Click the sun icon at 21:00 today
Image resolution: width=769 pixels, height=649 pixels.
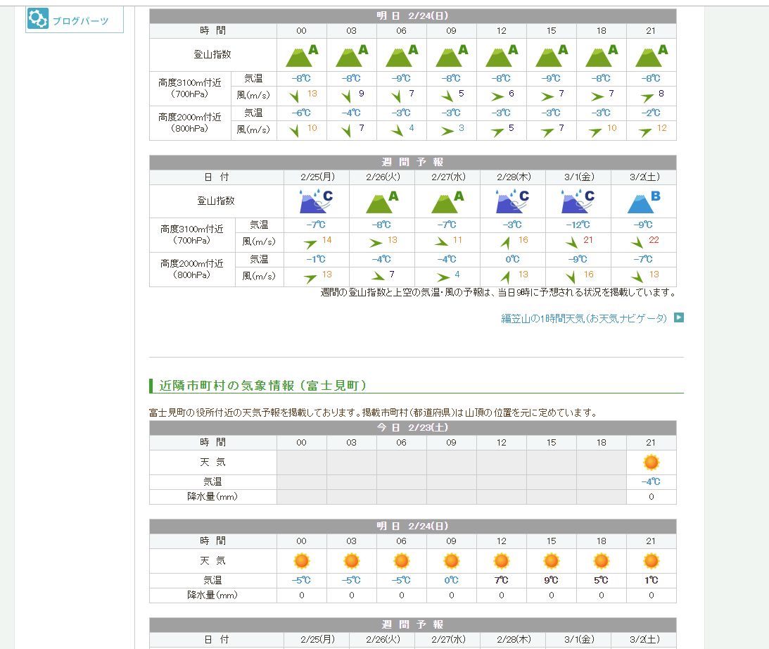tap(650, 462)
